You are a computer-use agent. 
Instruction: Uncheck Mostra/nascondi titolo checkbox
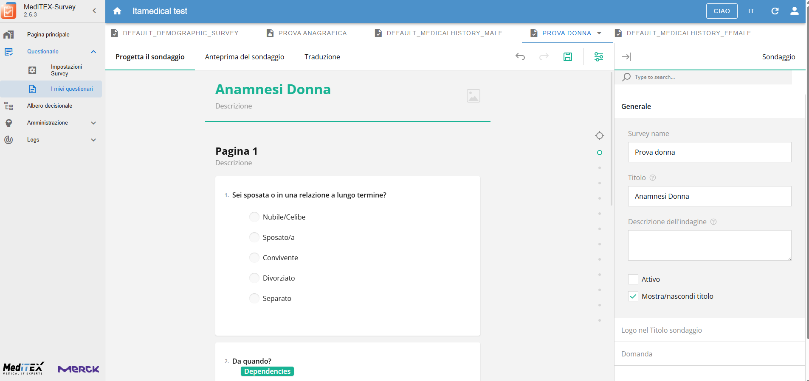633,296
